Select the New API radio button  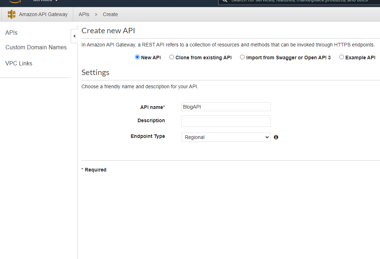[137, 57]
